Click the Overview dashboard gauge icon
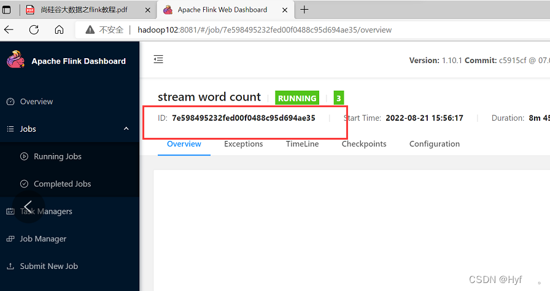Viewport: 550px width, 291px height. point(10,102)
